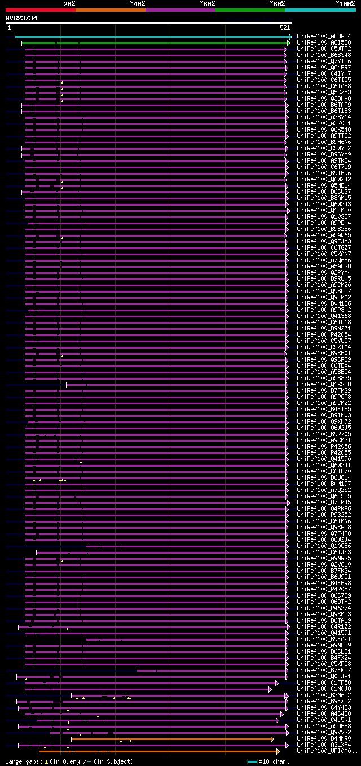Select label UniRef100_C4R1Z2
361x766 pixels.
[324, 627]
